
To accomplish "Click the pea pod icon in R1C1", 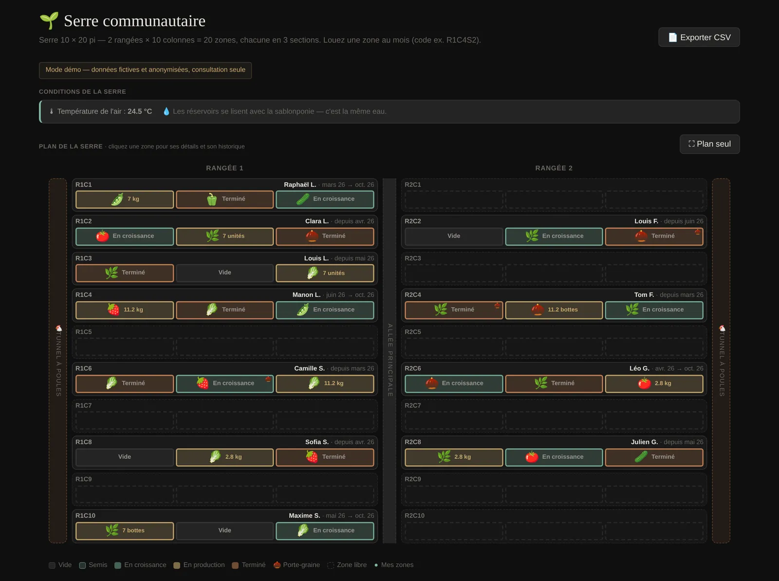I will tap(117, 200).
